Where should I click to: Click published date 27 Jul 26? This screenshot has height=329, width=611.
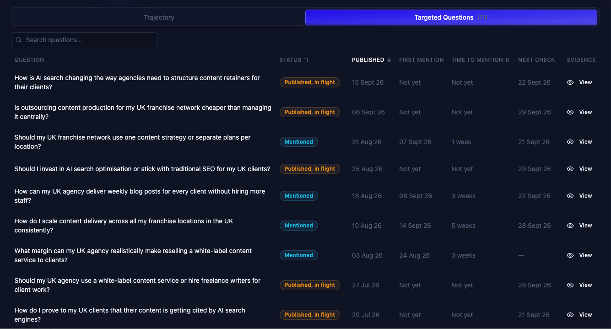click(x=366, y=285)
